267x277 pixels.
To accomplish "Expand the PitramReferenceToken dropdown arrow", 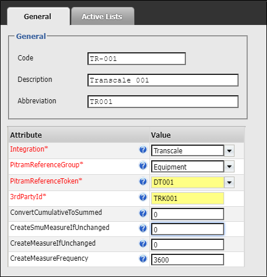I will [229, 182].
